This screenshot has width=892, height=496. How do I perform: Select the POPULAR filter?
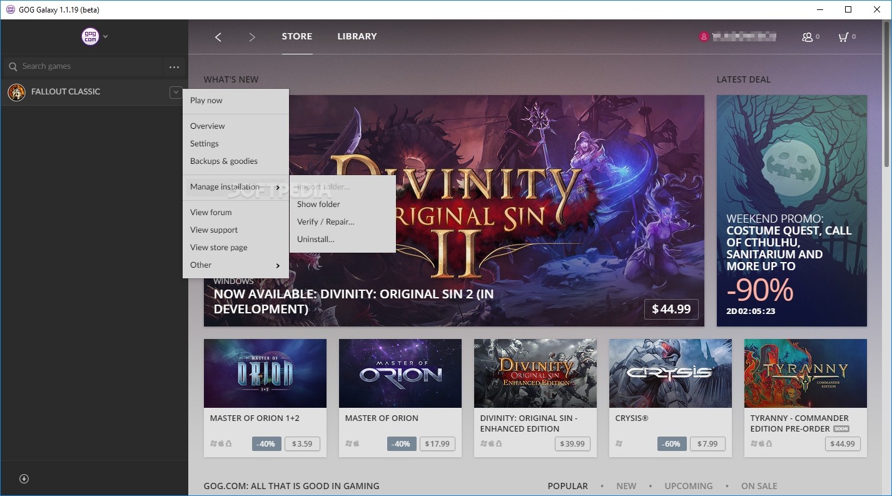567,486
